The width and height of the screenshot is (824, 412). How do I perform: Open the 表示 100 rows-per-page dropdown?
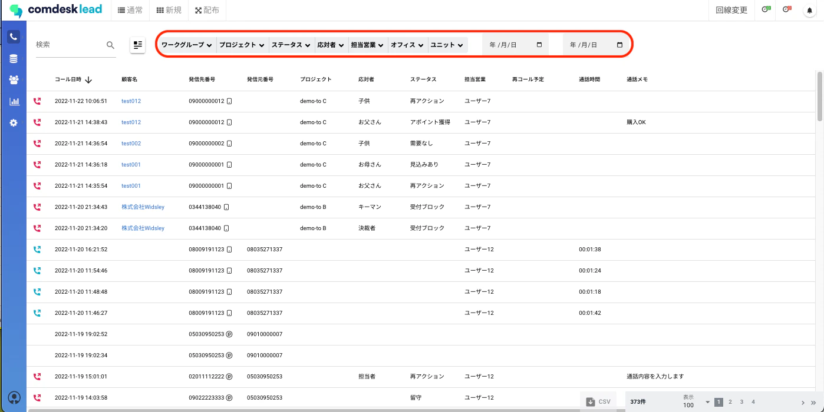click(696, 402)
